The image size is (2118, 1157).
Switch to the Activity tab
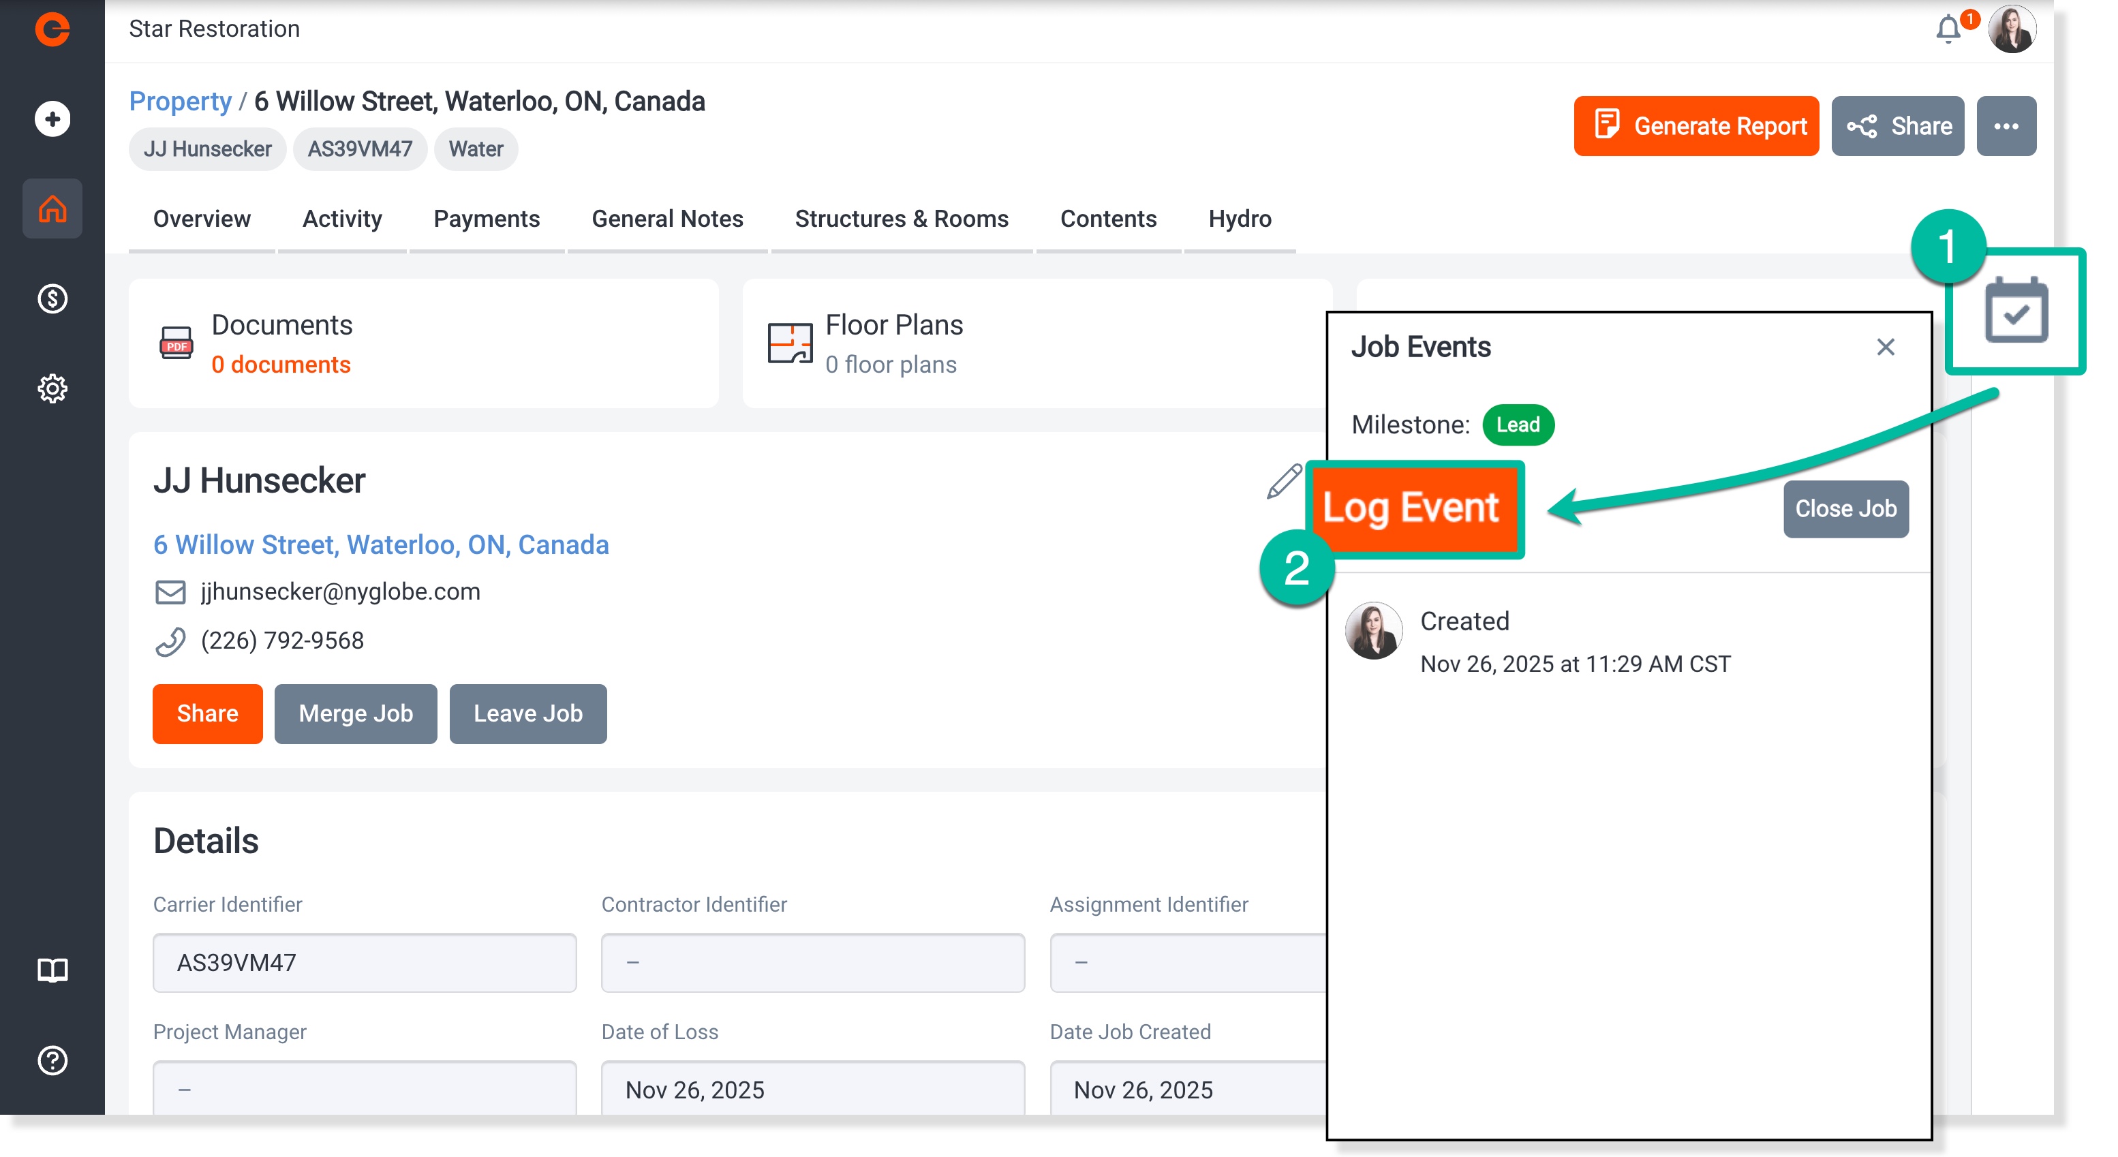click(342, 219)
